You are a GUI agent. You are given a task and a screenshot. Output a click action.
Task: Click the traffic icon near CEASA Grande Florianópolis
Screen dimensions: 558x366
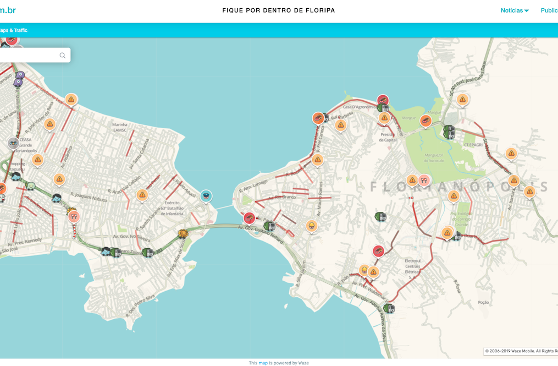pos(13,142)
